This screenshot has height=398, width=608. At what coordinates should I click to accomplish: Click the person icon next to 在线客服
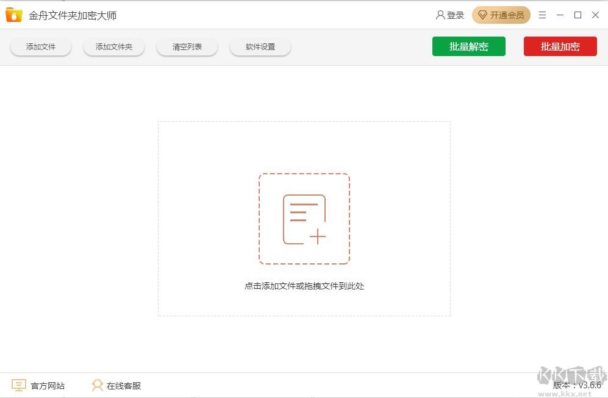click(x=97, y=385)
